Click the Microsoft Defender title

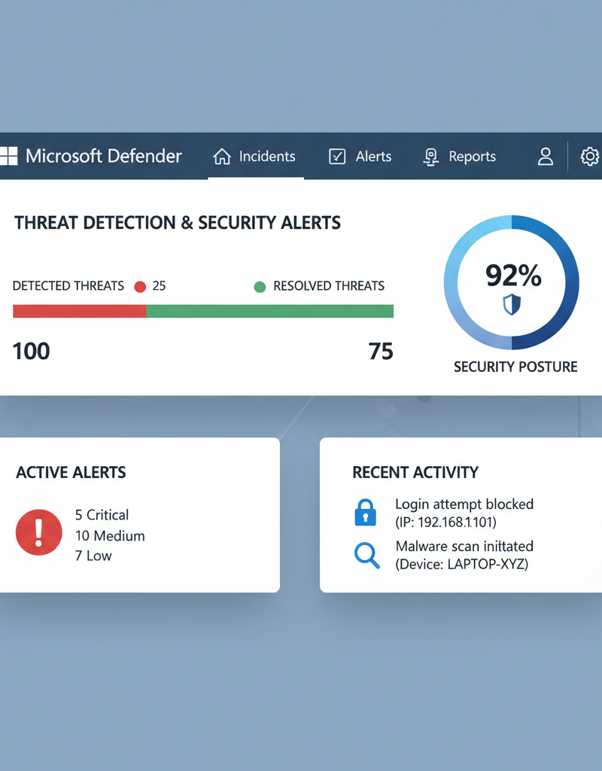pos(104,156)
